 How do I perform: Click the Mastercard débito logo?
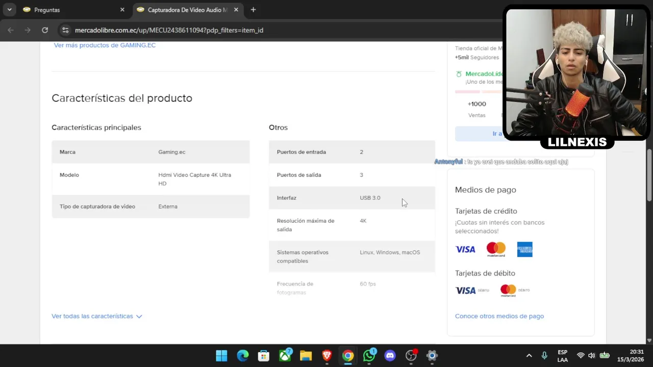515,291
